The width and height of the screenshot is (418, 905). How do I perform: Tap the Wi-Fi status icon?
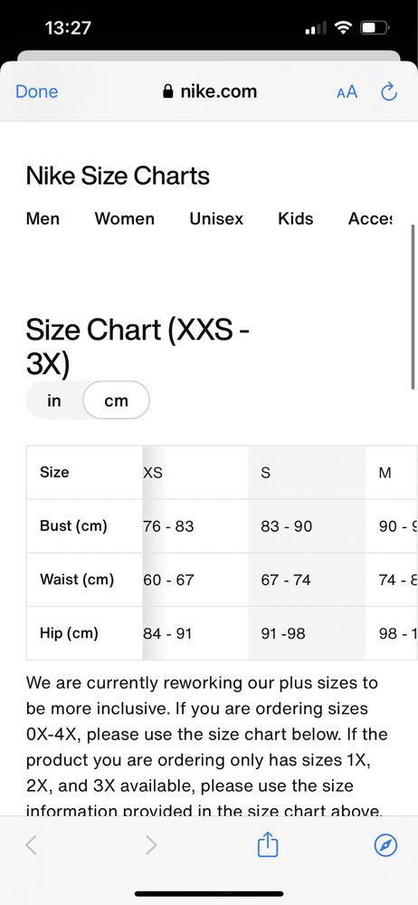[x=344, y=27]
